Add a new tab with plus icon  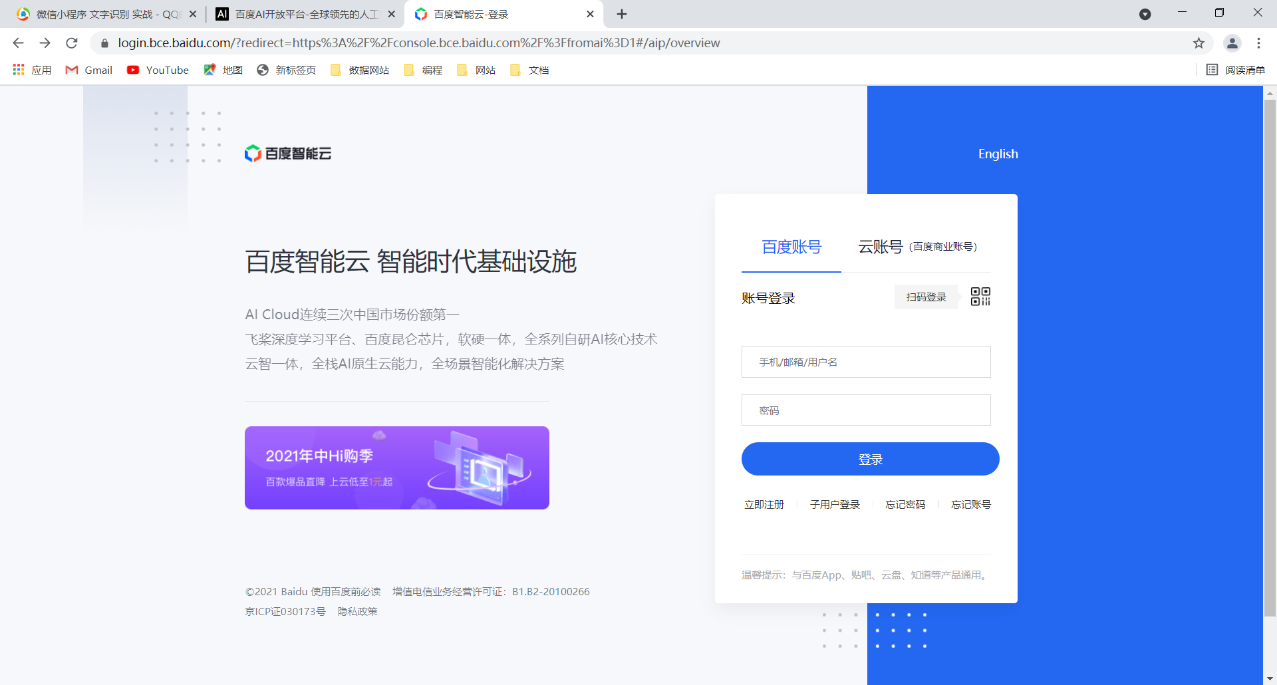[622, 14]
